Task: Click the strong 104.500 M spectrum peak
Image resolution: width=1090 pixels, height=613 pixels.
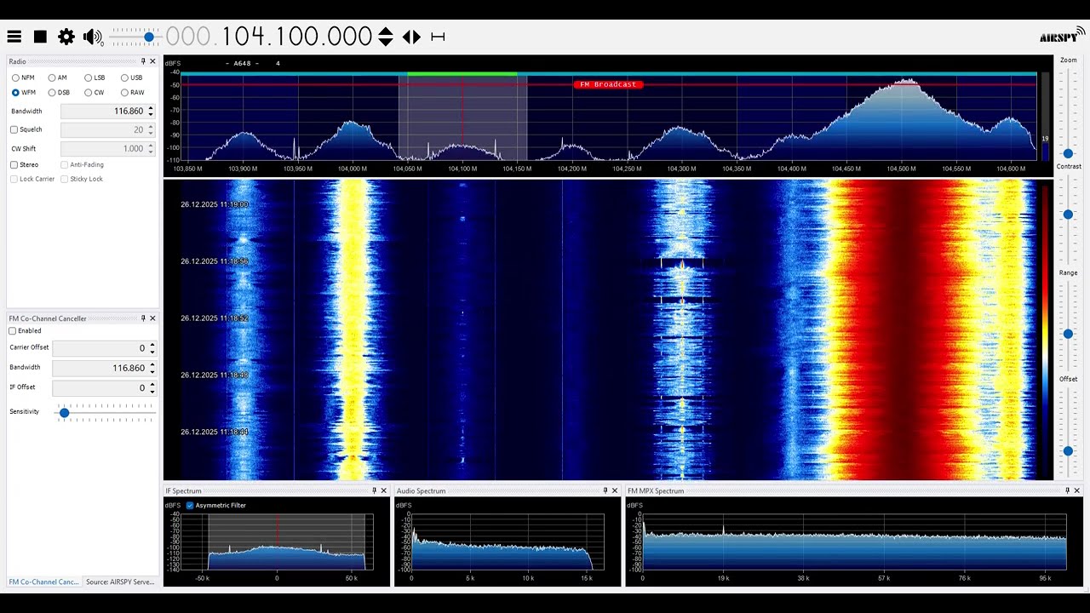Action: tap(904, 84)
